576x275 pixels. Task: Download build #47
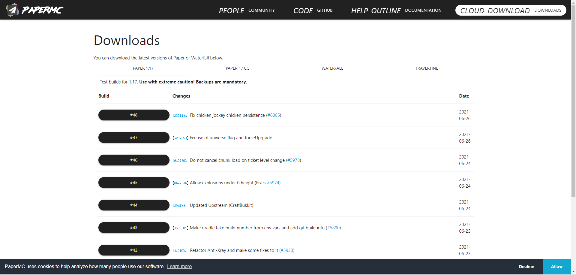[134, 137]
